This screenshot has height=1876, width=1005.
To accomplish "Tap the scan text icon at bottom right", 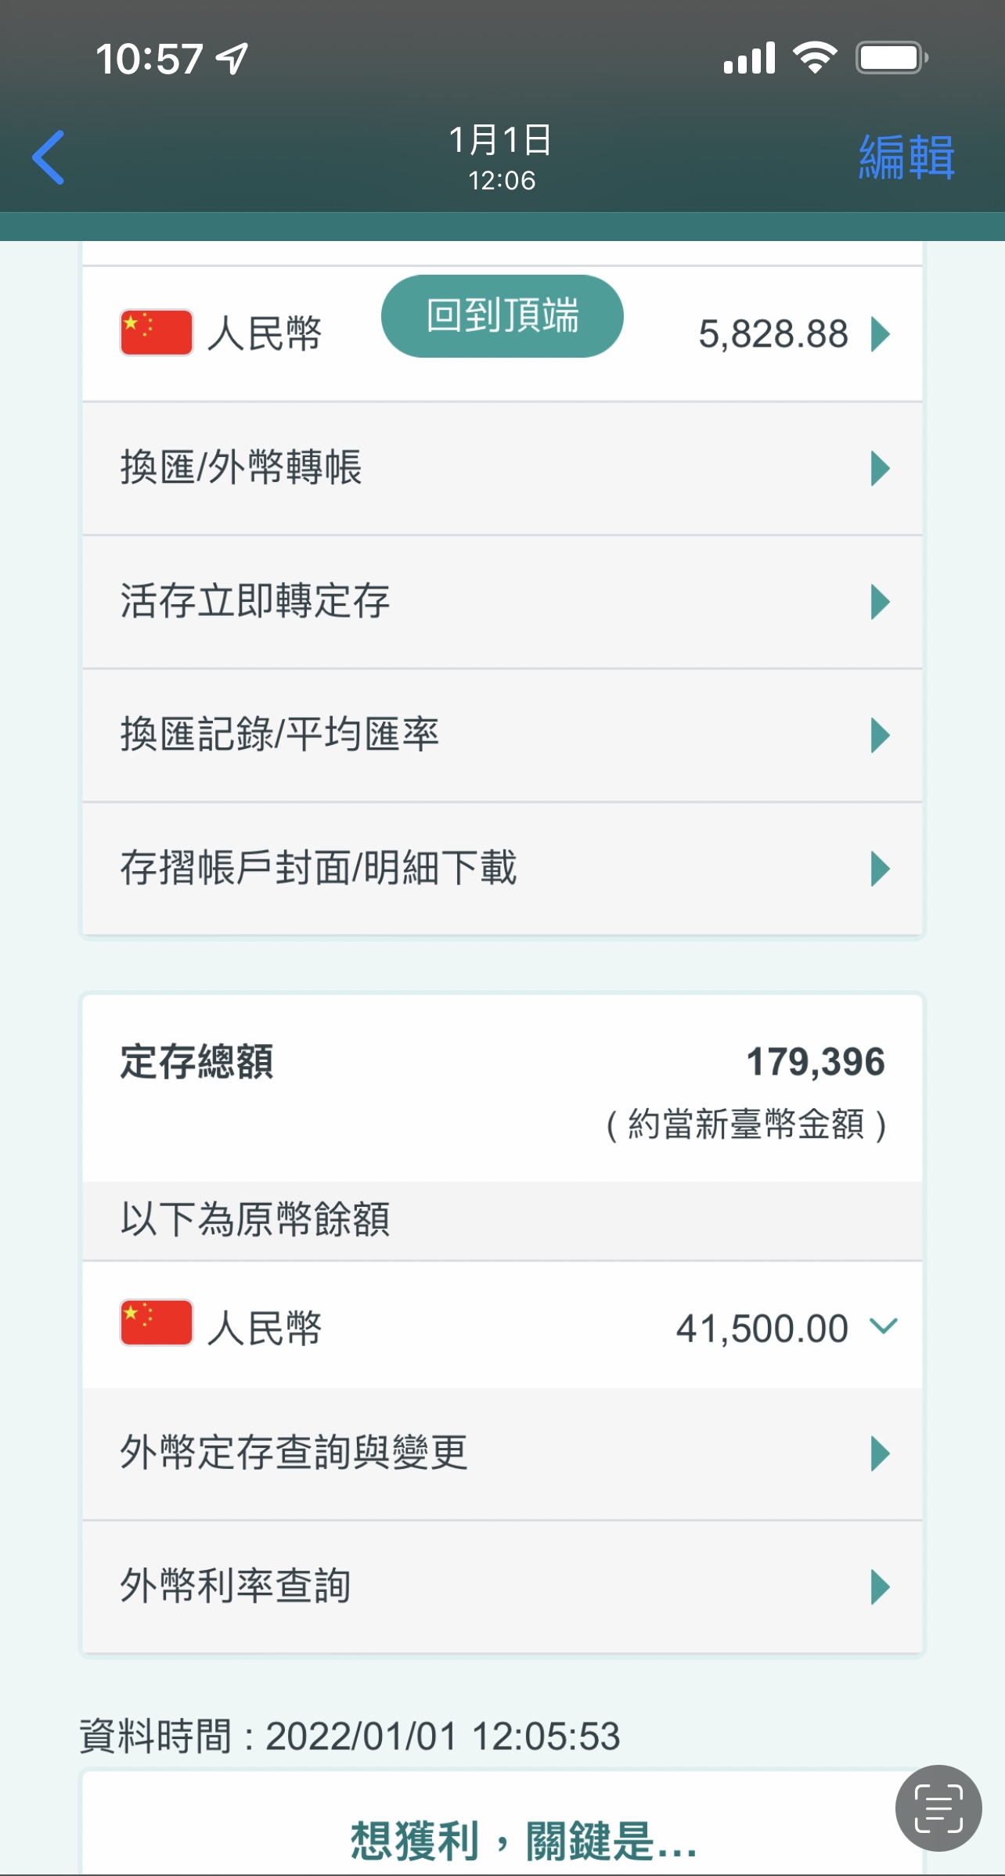I will point(938,1808).
